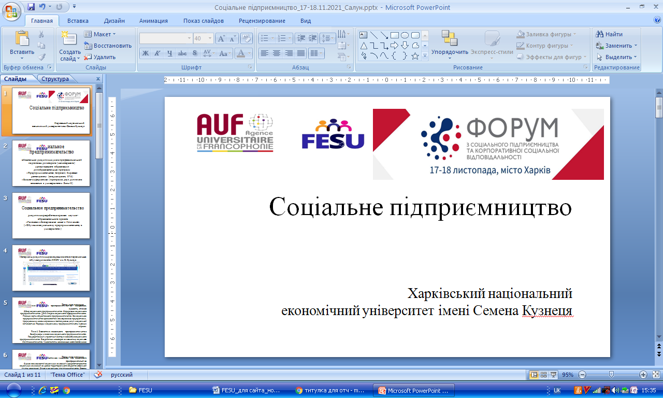
Task: Save the presentation with the floppy disk icon
Action: pos(31,7)
